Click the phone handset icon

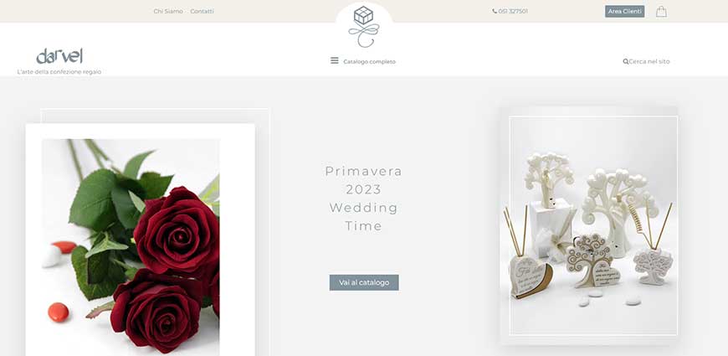[495, 11]
